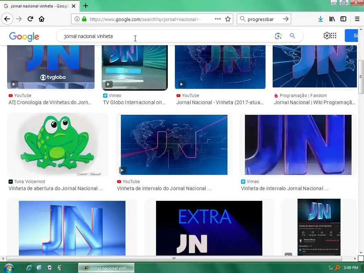Click the Programação | Fandom source label

click(303, 96)
